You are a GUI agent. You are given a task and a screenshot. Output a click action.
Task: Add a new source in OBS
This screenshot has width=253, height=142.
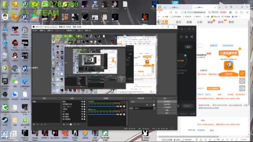click(x=64, y=124)
